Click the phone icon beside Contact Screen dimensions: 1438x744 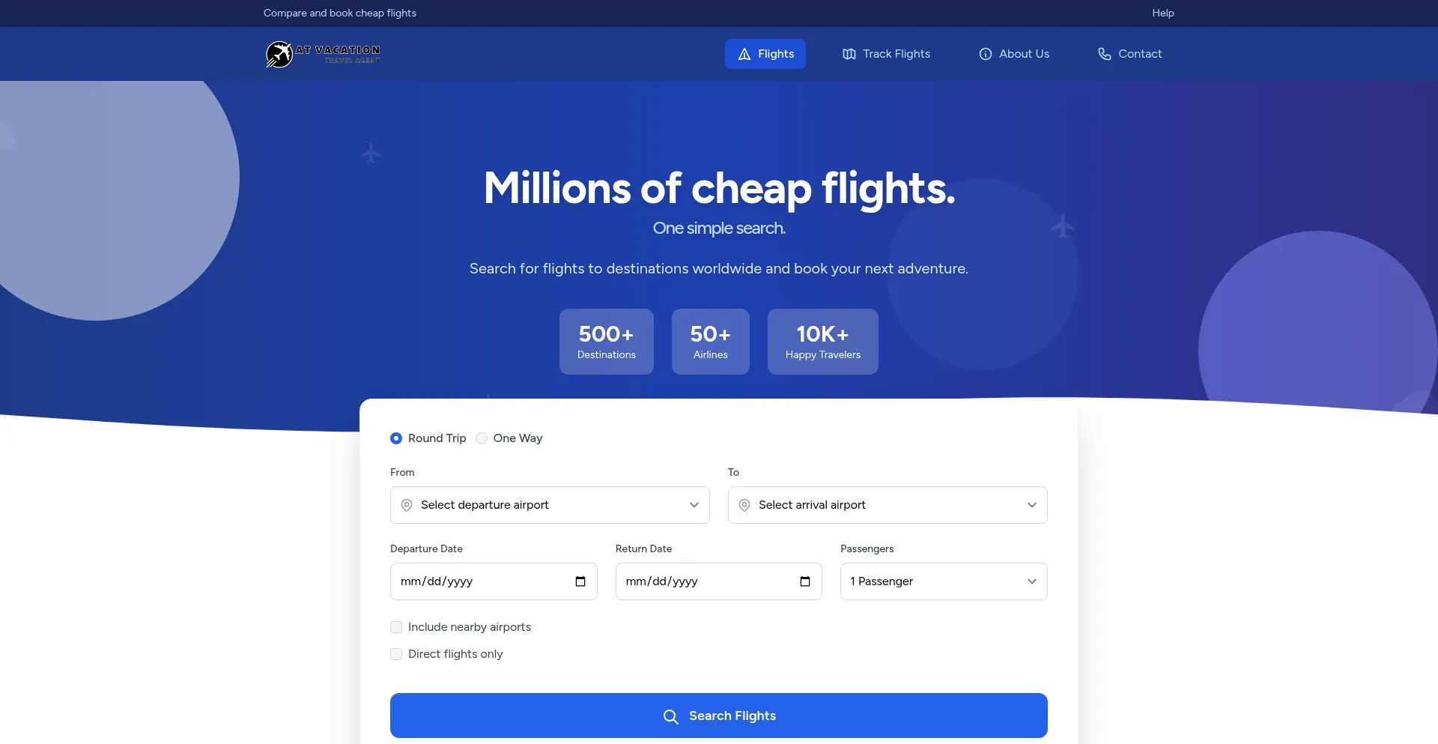coord(1105,54)
